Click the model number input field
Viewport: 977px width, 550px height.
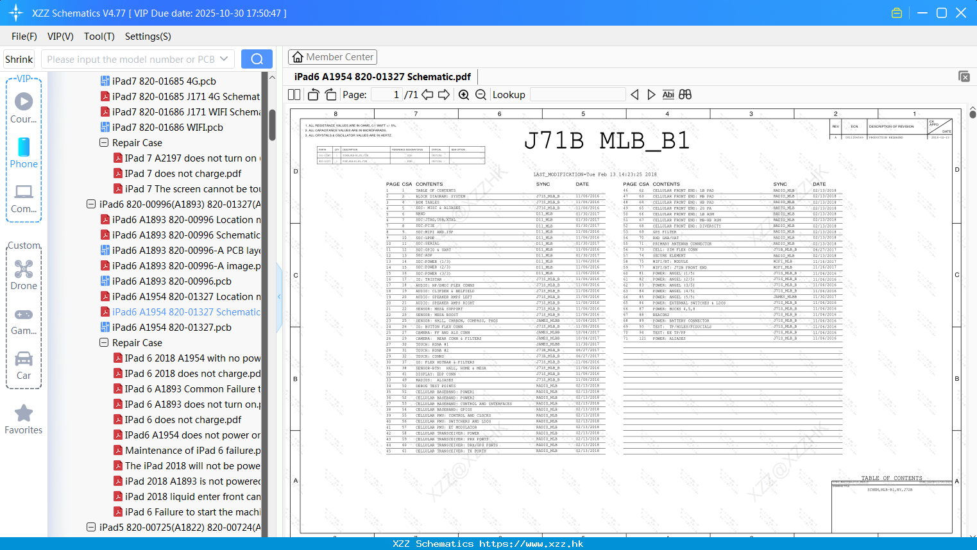(x=130, y=59)
